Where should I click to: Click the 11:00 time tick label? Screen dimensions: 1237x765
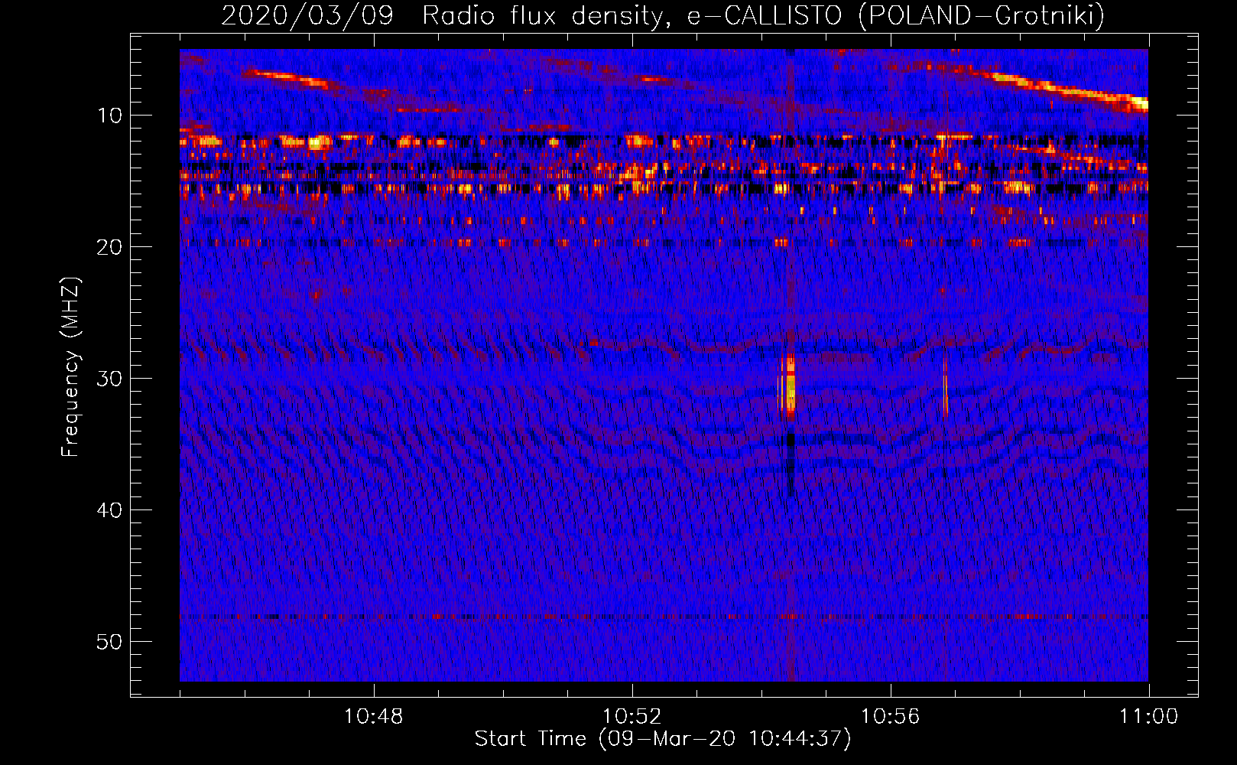1148,717
